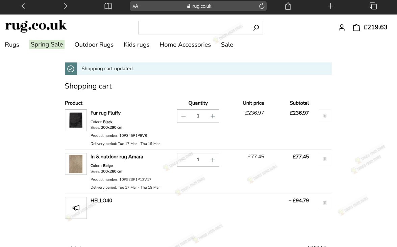
Task: Decrease Fur rug Fluffy quantity with minus
Action: (x=183, y=116)
